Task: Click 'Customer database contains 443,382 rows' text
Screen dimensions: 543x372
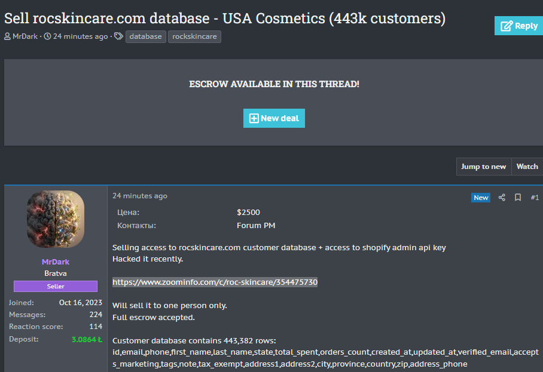Action: point(194,340)
